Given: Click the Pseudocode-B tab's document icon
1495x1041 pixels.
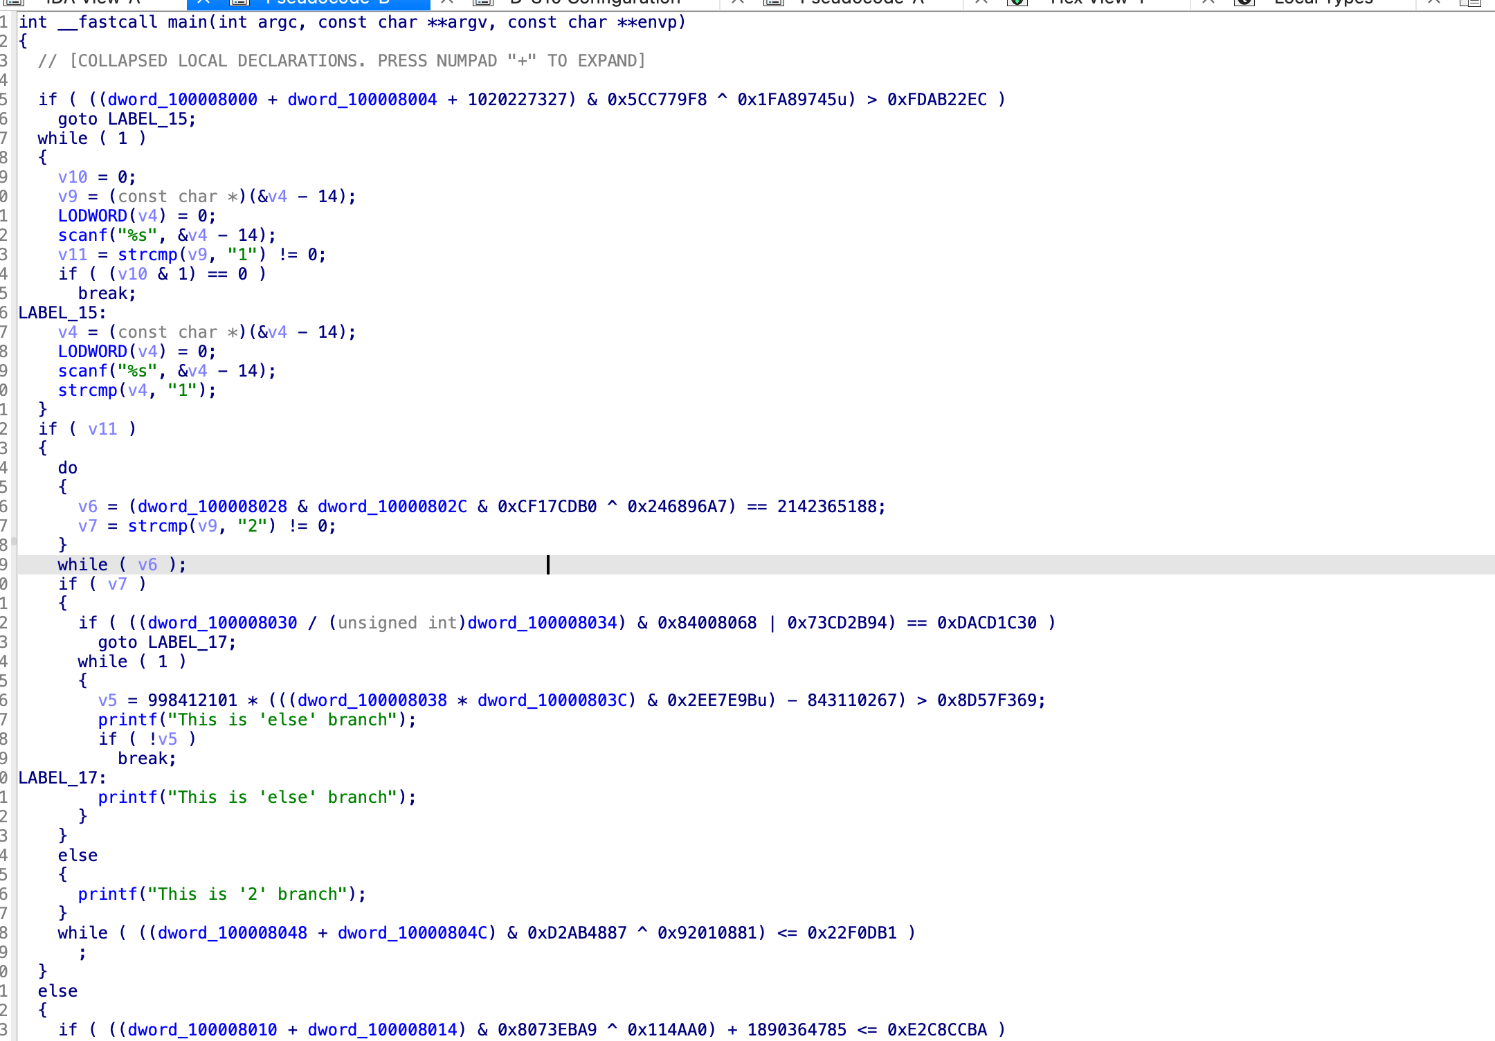Looking at the screenshot, I should 239,3.
